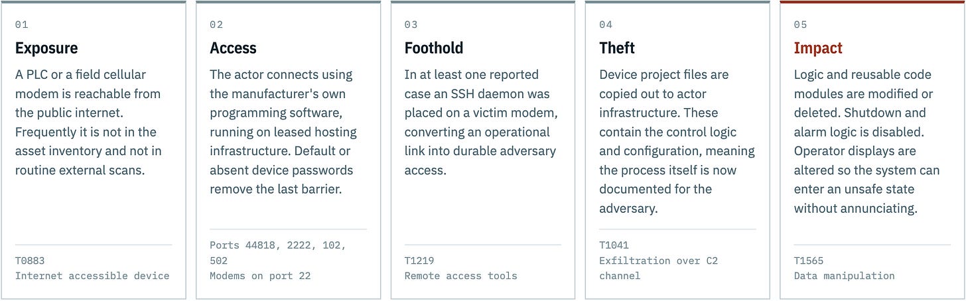Open 'Exfiltration over C2 channel' text
This screenshot has height=301, width=966.
point(659,268)
